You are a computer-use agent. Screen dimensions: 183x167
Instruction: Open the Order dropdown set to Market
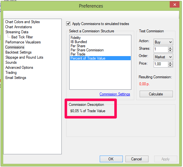pyautogui.click(x=163, y=57)
